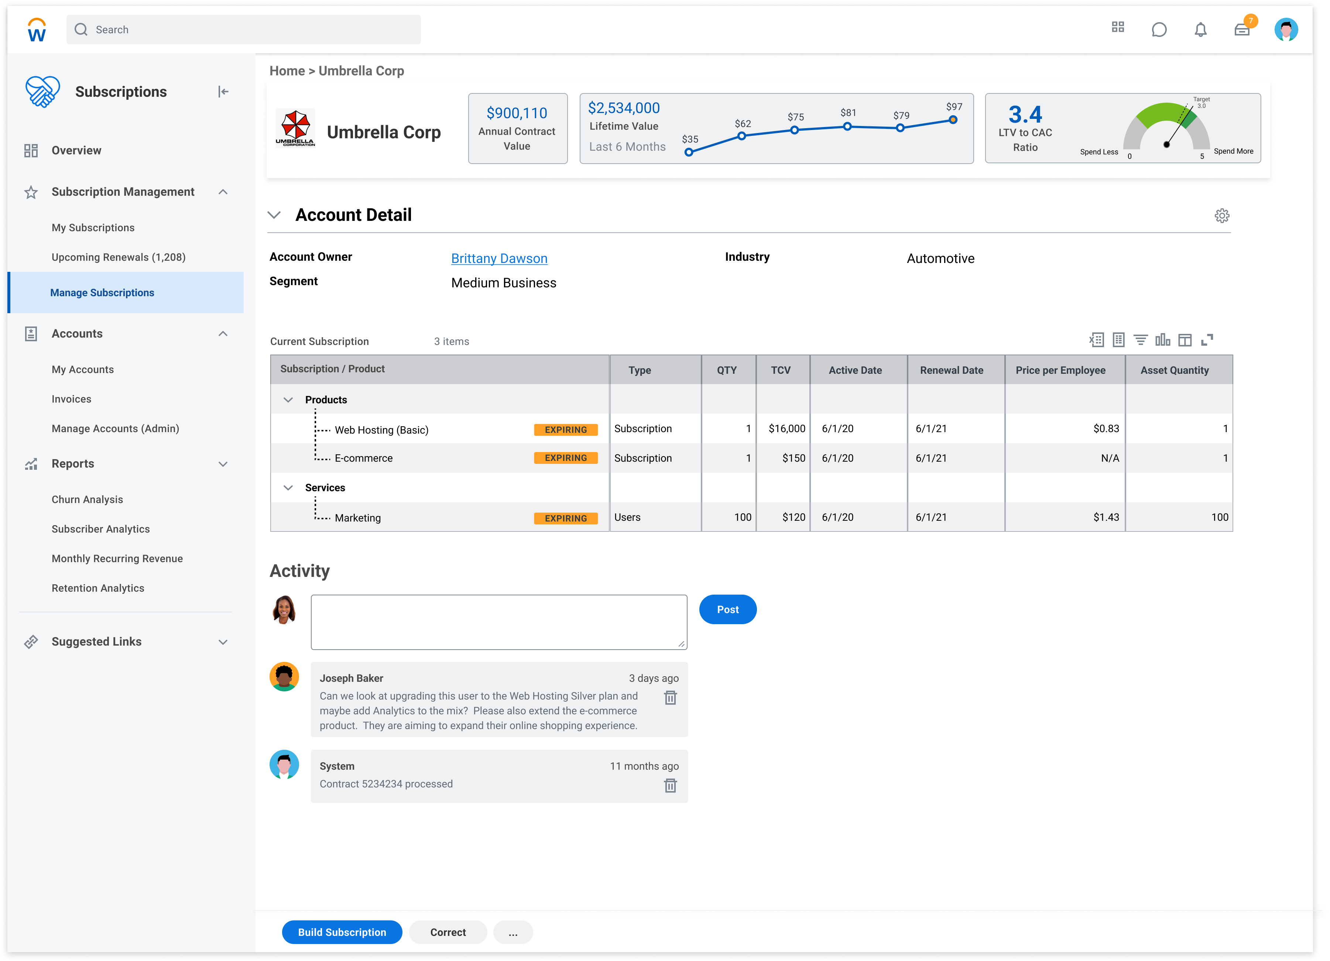Collapse the Subscription Management section
1330x961 pixels.
coord(223,192)
